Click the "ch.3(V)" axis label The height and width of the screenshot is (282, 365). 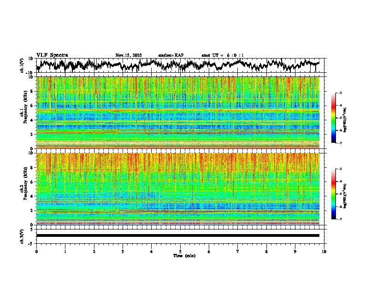22,236
